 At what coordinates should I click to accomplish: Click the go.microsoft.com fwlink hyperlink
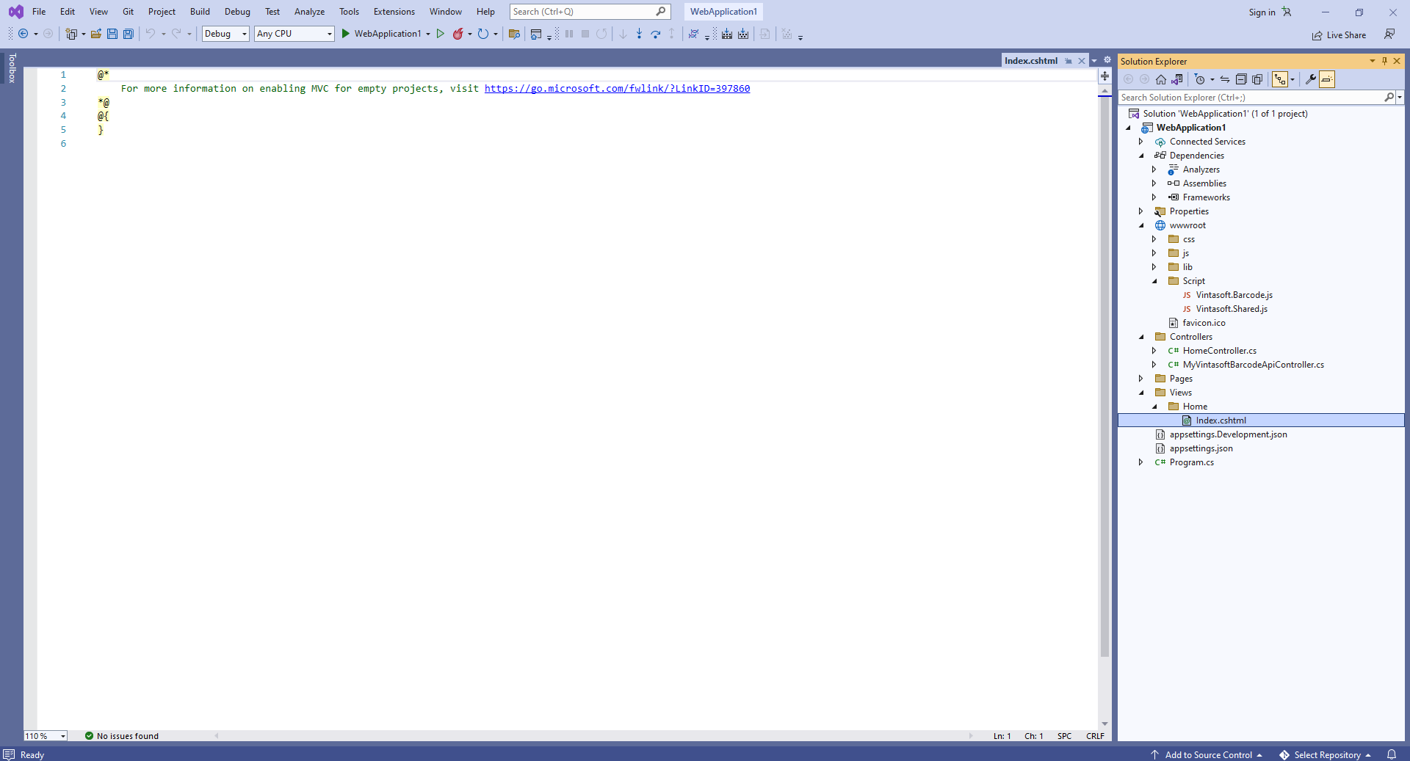click(x=617, y=88)
